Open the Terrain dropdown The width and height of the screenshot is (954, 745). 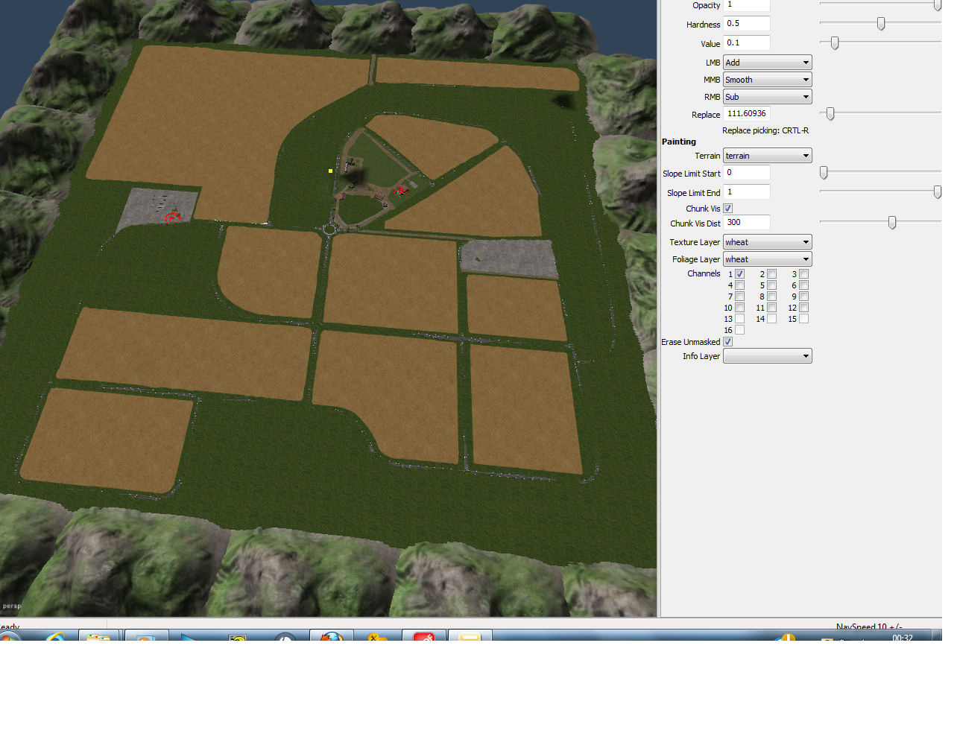pyautogui.click(x=767, y=156)
